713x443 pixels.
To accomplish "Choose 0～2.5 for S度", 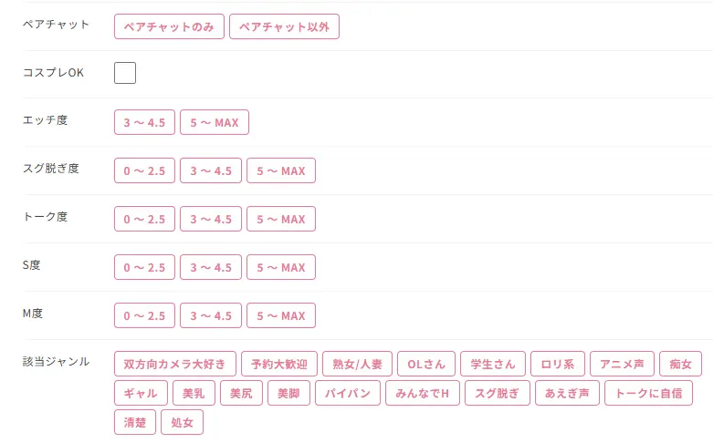I will pos(144,267).
